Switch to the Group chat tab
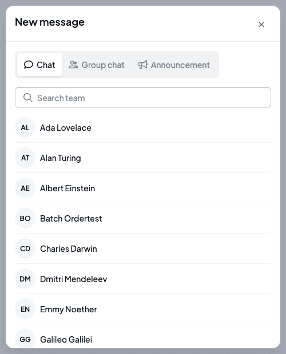Image resolution: width=286 pixels, height=354 pixels. [97, 65]
